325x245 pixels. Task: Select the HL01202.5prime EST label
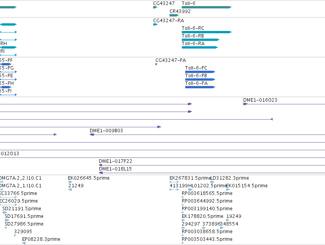click(x=207, y=186)
